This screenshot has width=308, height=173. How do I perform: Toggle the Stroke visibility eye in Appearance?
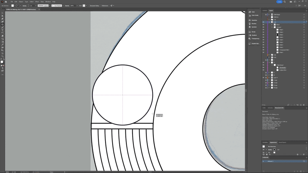[263, 150]
